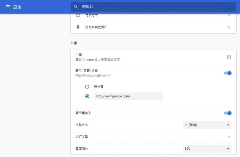Open the 字型大小 dropdown
This screenshot has width=240, height=157.
[x=207, y=125]
